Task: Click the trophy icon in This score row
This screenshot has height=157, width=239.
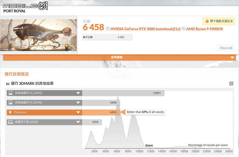Action: (x=10, y=112)
